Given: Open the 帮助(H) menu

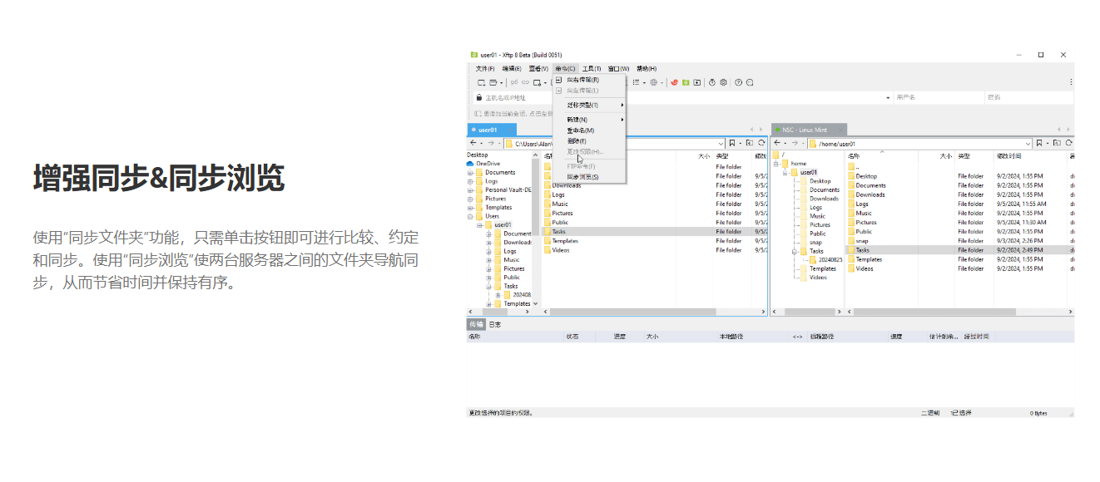Looking at the screenshot, I should [x=647, y=68].
